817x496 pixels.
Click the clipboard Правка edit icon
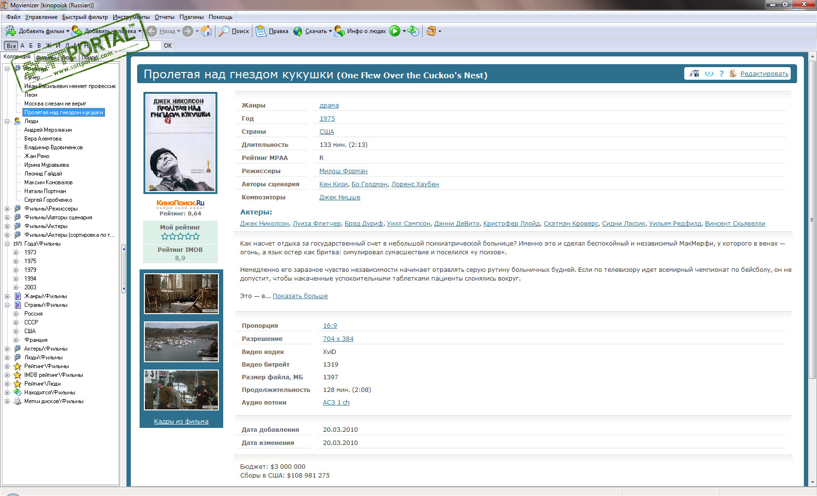pyautogui.click(x=261, y=31)
